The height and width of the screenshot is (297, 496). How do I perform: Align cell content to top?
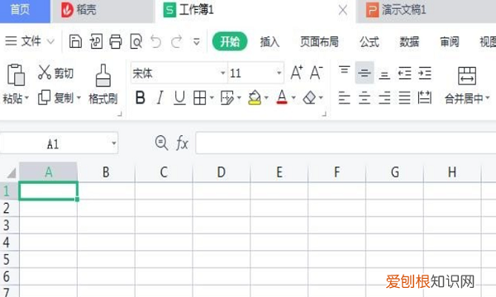coord(344,69)
